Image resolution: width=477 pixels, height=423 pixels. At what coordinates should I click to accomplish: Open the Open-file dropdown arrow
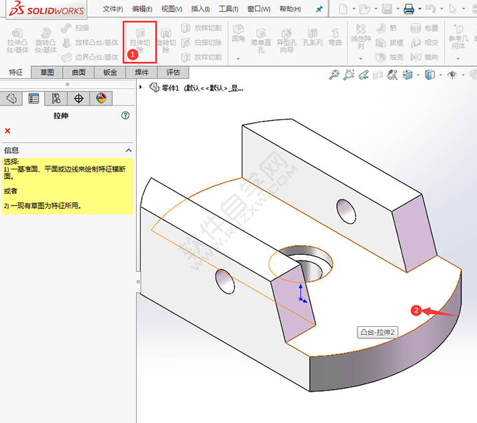[376, 9]
